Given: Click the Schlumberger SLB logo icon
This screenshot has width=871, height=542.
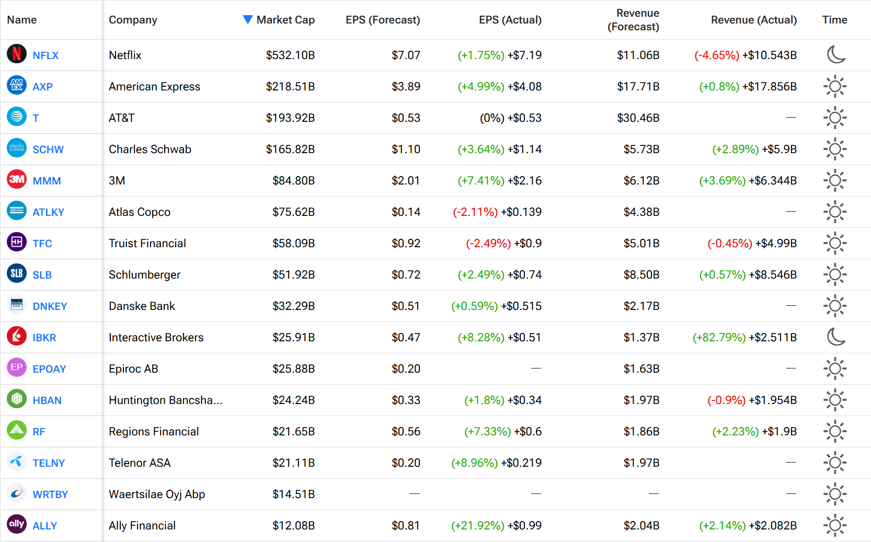Looking at the screenshot, I should click(x=17, y=273).
